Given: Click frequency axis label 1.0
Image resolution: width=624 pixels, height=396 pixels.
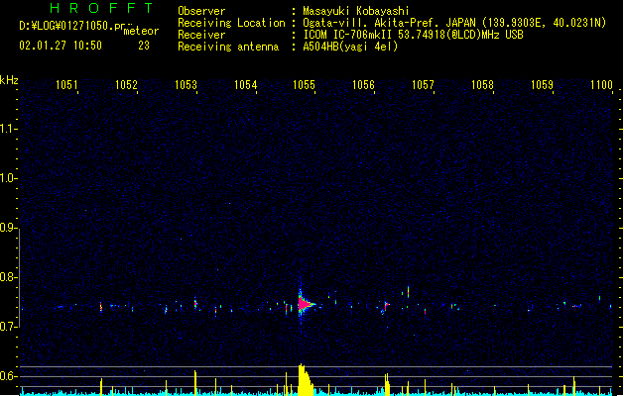Looking at the screenshot, I should [8, 178].
